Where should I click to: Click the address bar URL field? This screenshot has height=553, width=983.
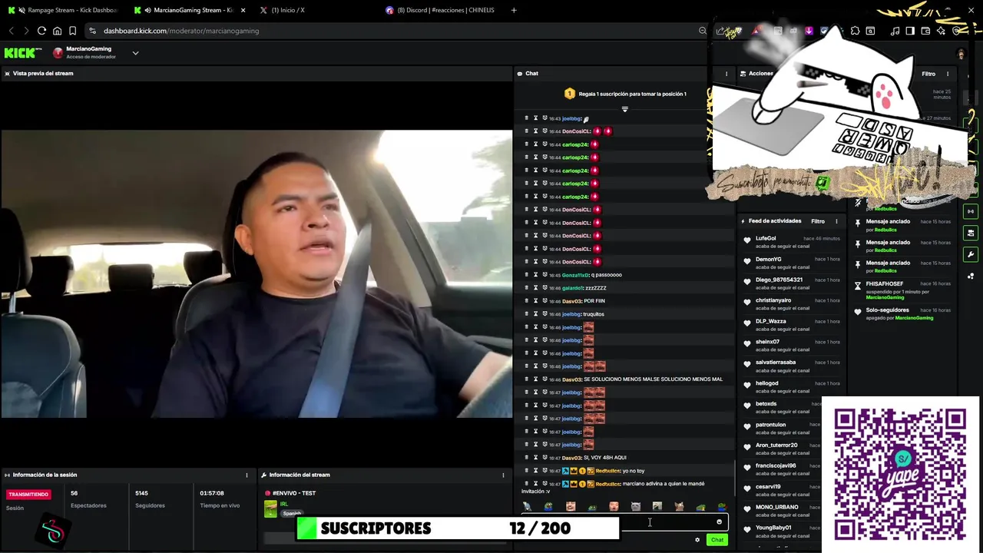pos(396,31)
